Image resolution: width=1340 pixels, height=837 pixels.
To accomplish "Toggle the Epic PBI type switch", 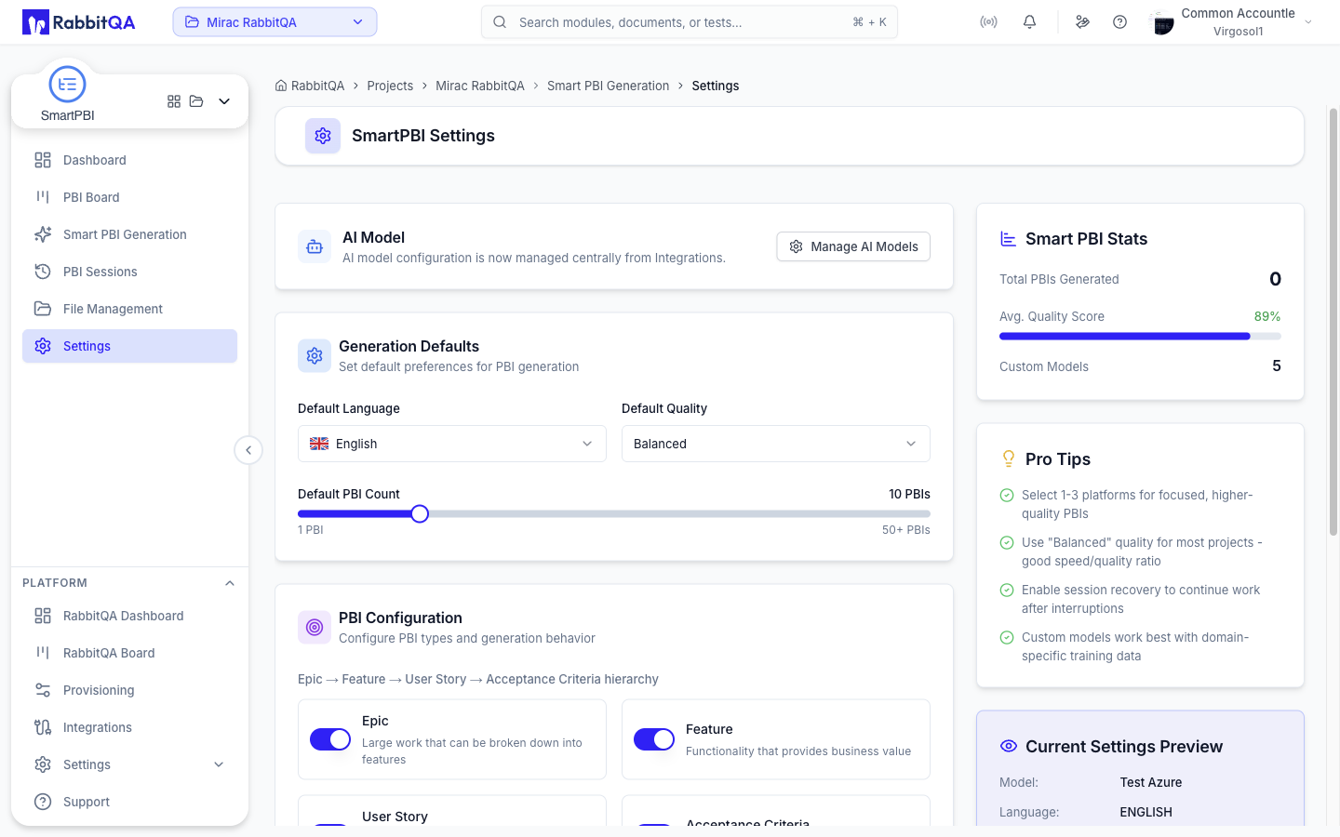I will pos(330,739).
